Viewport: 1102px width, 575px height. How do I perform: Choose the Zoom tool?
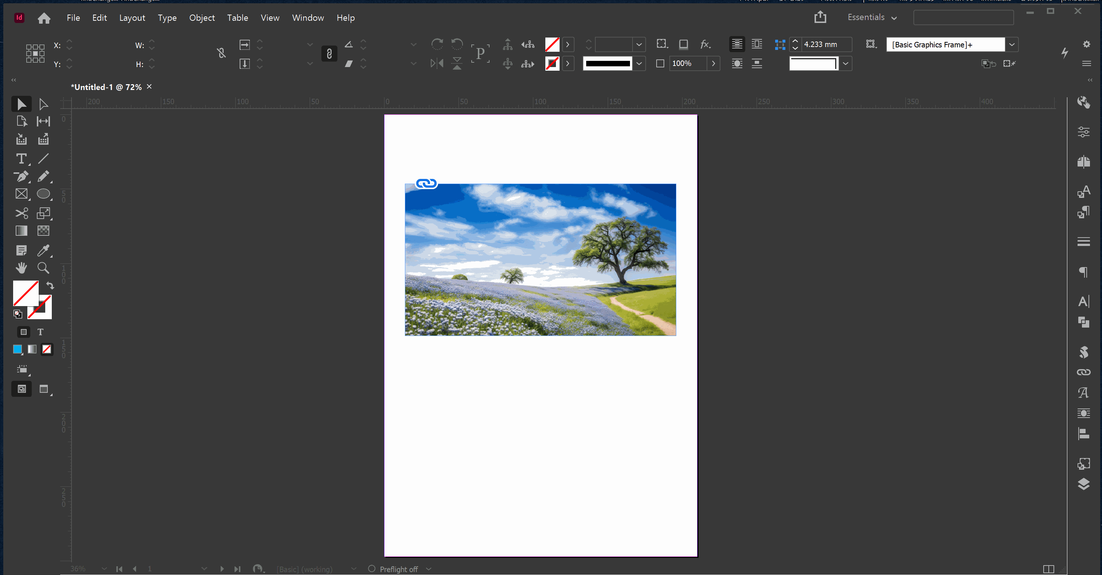click(43, 268)
